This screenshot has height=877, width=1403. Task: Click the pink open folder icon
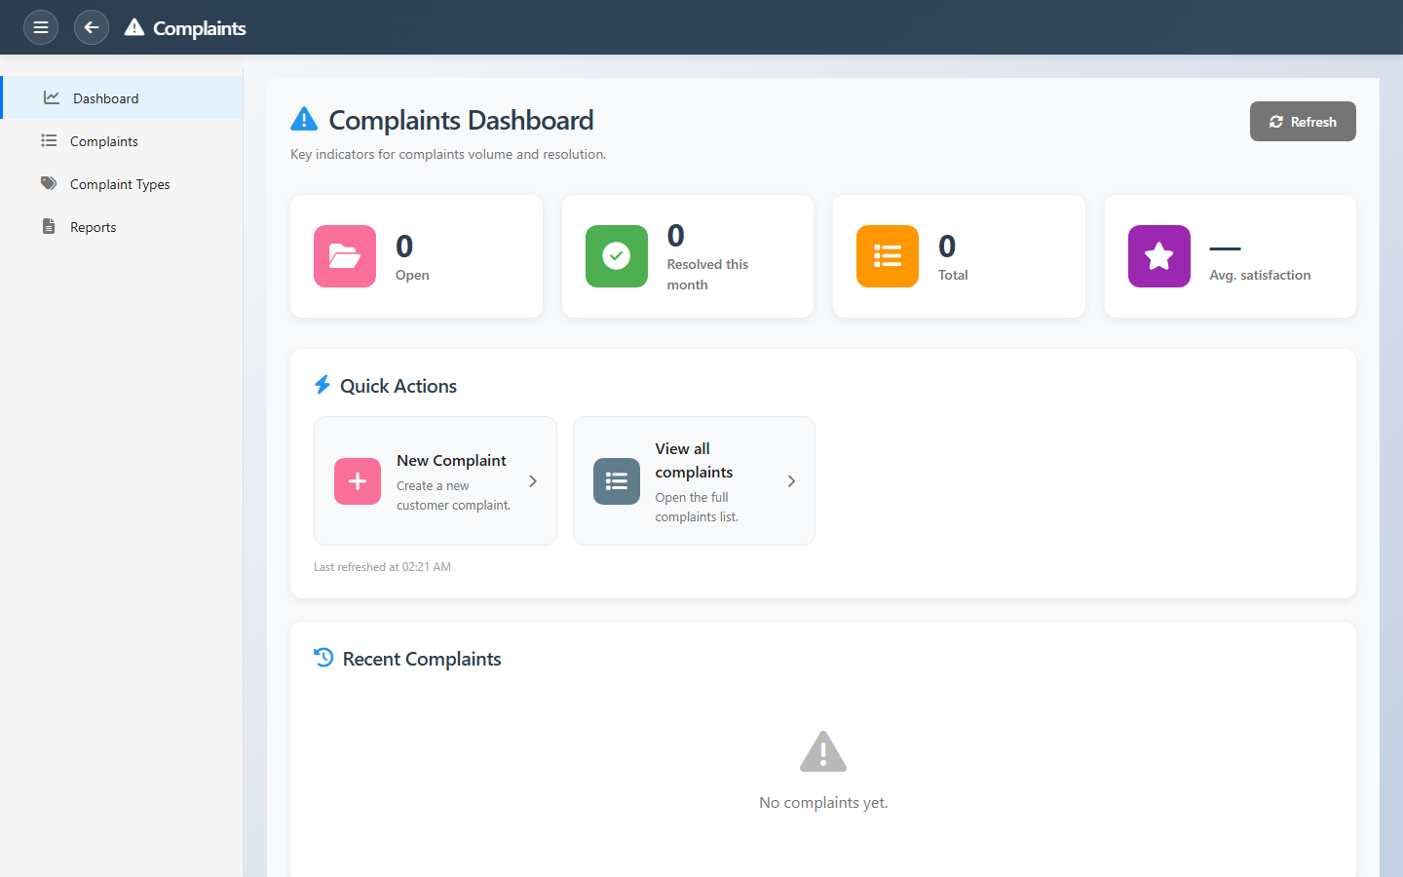pos(345,256)
